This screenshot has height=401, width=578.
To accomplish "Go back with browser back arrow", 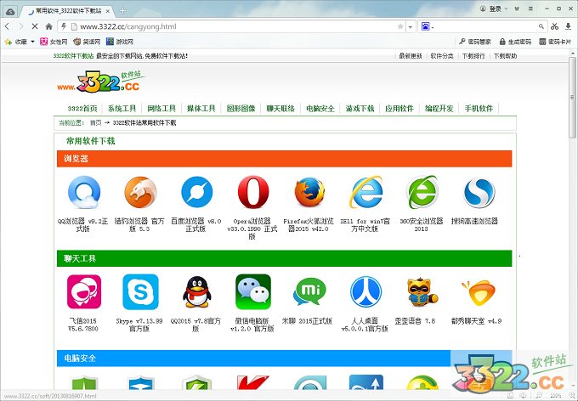I will click(x=8, y=26).
